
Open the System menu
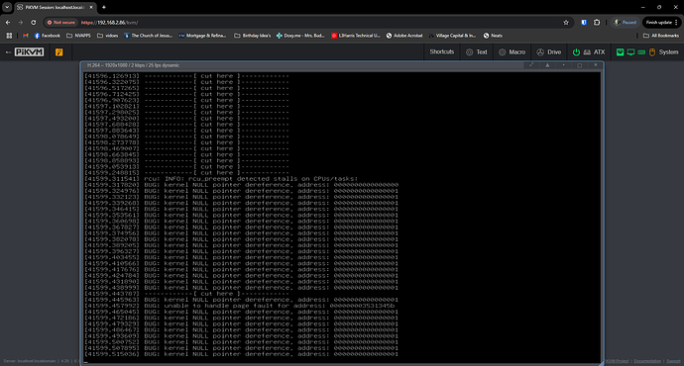pyautogui.click(x=647, y=52)
